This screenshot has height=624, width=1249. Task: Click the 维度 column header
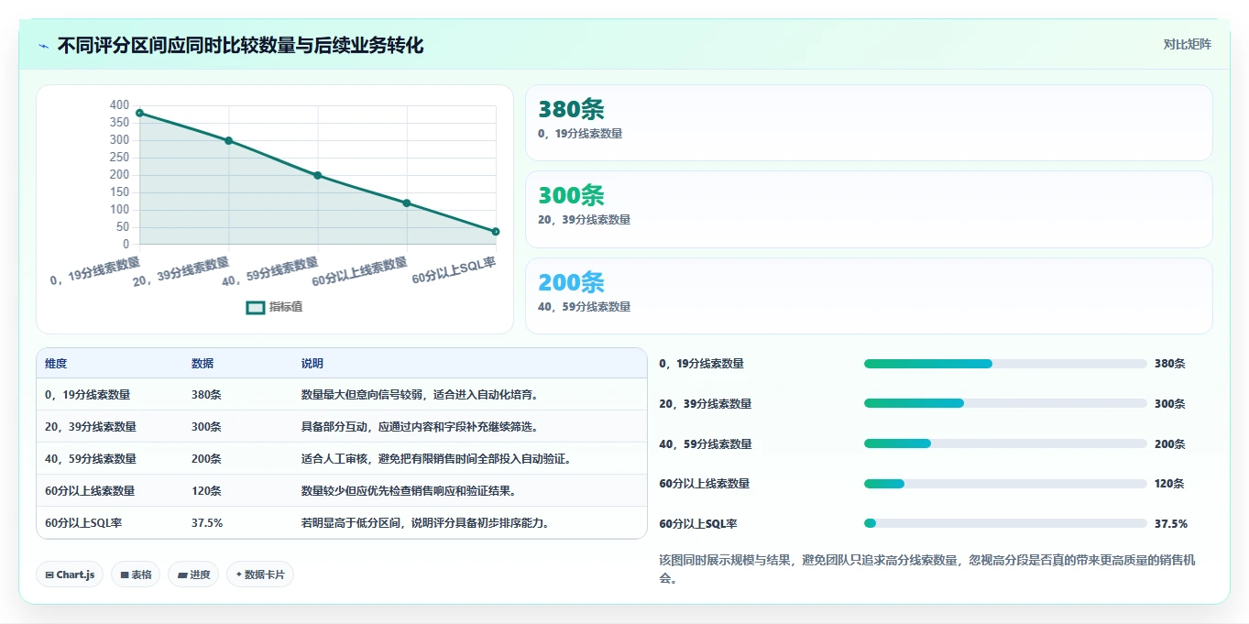pos(56,364)
